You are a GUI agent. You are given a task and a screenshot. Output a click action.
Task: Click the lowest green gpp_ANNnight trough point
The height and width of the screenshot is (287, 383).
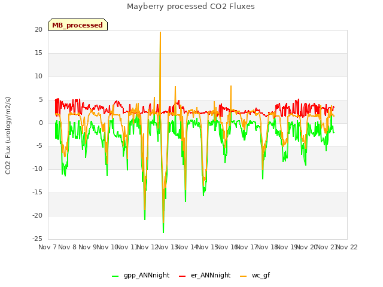tap(163, 233)
